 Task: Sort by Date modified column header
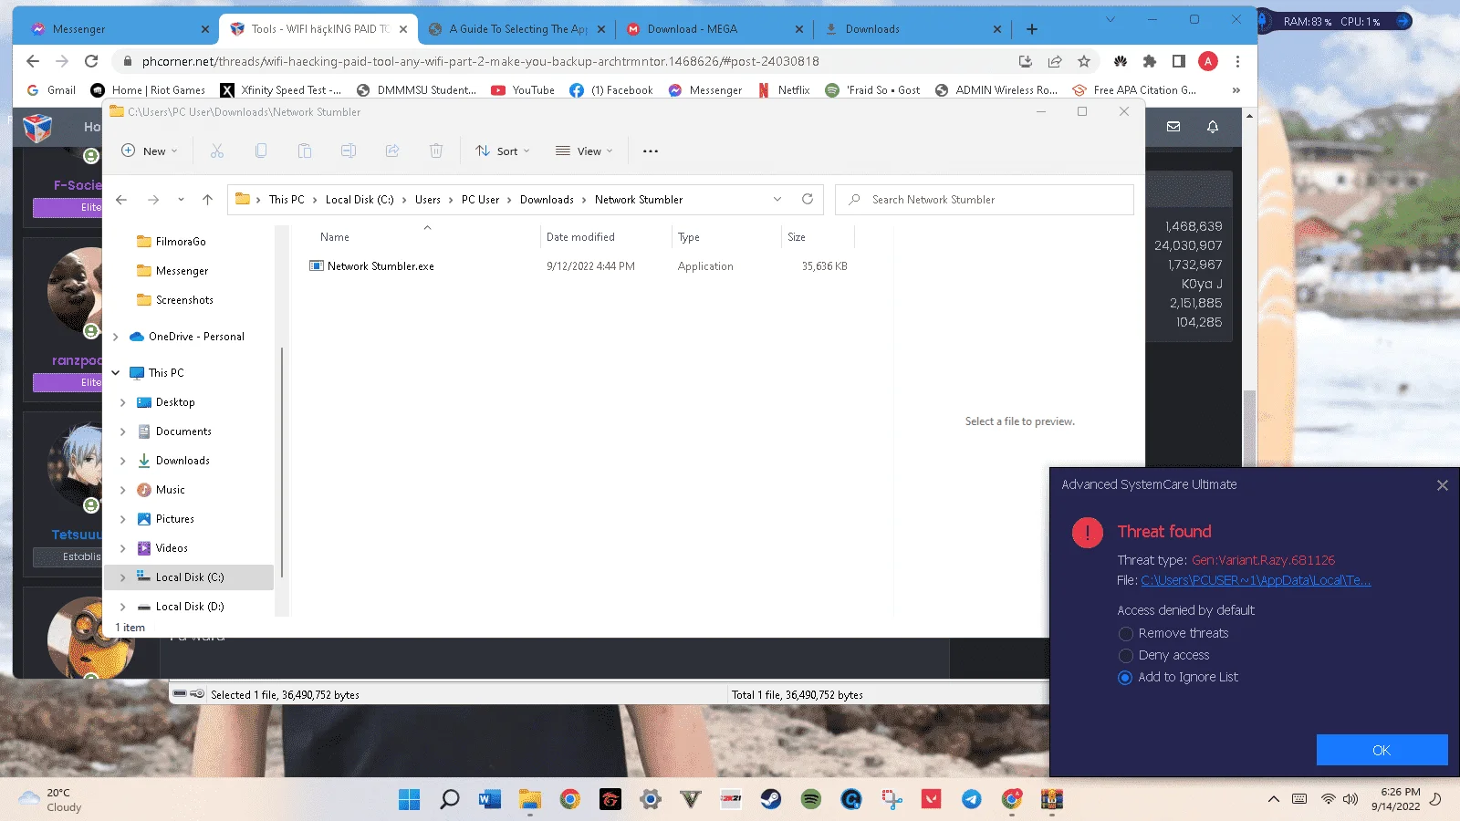coord(580,237)
